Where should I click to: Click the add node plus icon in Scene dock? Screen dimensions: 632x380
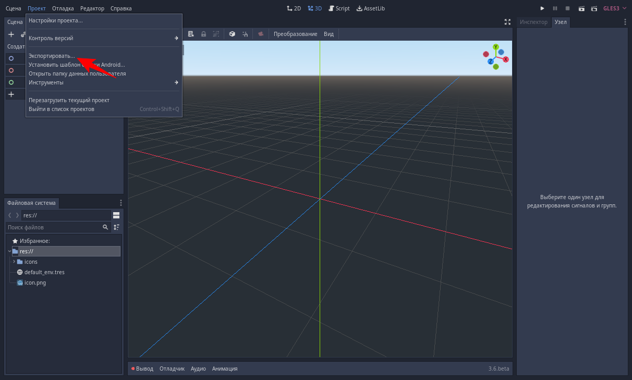coord(11,34)
